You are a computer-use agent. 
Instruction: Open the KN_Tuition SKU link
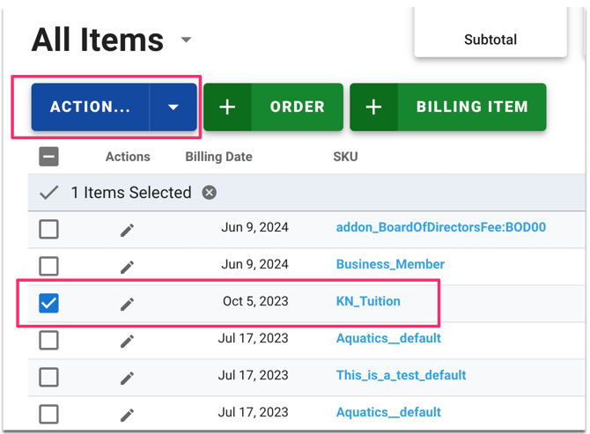pyautogui.click(x=368, y=301)
